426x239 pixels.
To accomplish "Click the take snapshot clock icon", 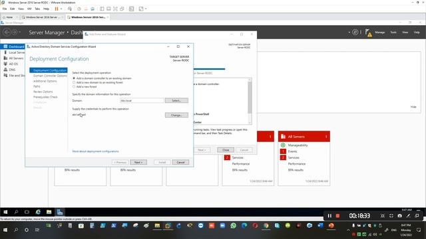I will [79, 9].
